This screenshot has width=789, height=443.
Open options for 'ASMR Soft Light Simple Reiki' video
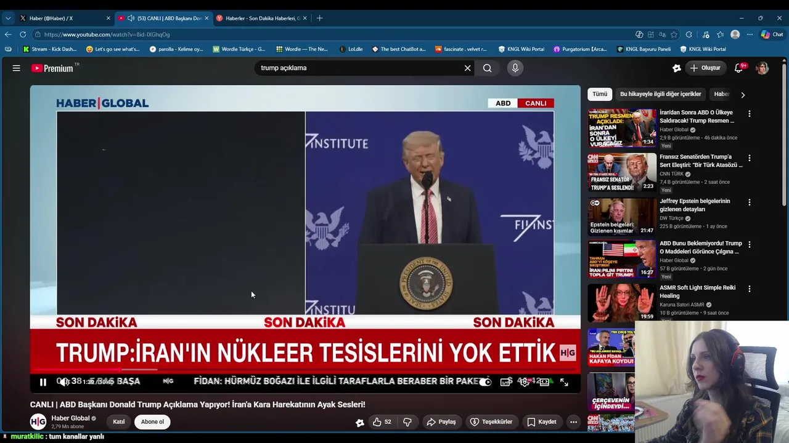pos(750,289)
